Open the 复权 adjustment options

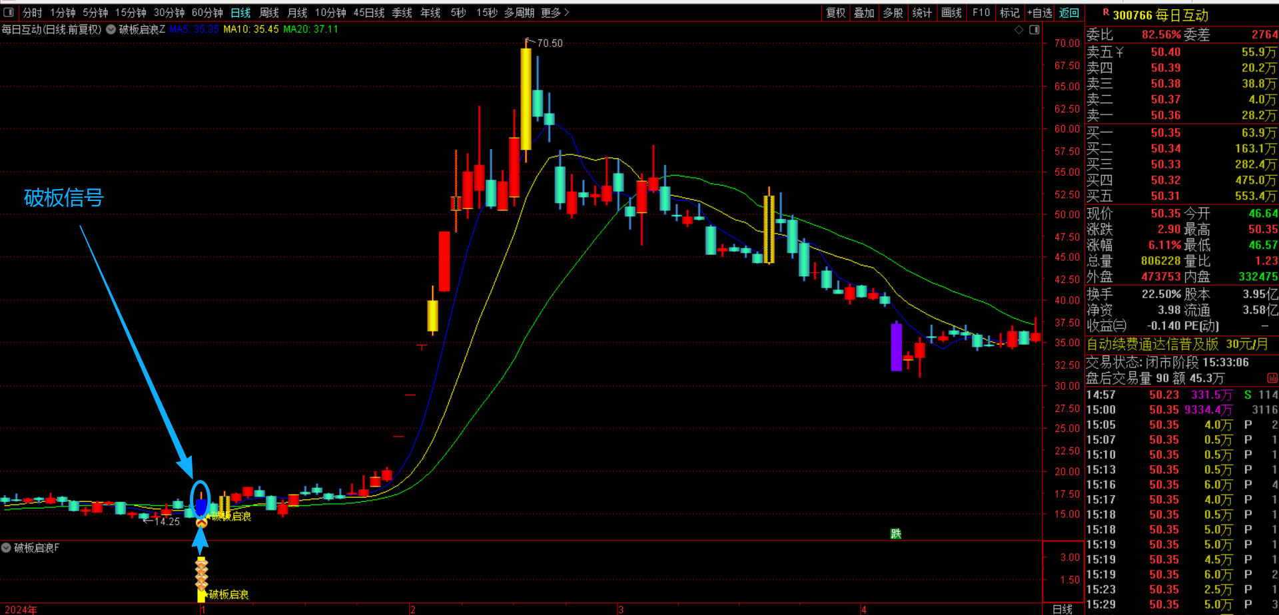click(x=835, y=13)
